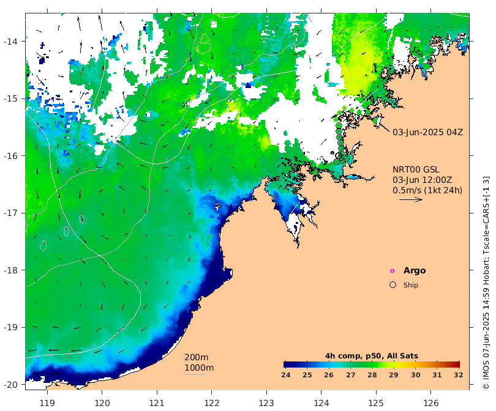496x411 pixels.
Task: Click the dark blue end of colorbar
Action: pos(288,365)
